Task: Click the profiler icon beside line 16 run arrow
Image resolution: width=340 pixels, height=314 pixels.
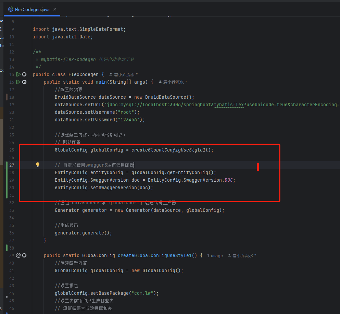Action: click(24, 82)
